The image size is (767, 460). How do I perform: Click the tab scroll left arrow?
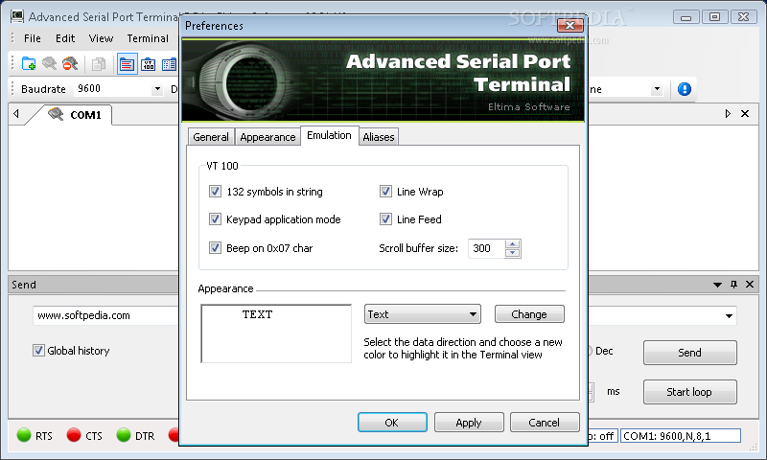tap(16, 113)
